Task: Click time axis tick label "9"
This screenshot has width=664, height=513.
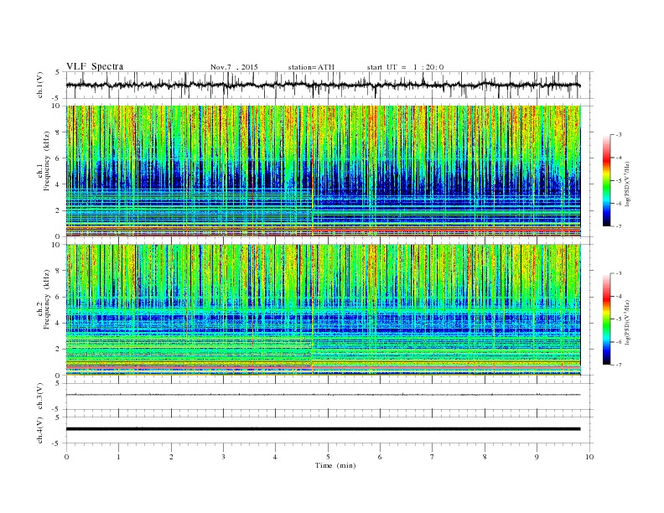Action: (537, 457)
